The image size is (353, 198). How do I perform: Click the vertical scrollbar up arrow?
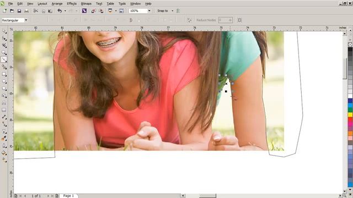(345, 34)
